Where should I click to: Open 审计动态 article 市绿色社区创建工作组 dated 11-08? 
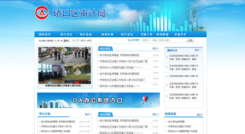pos(124,61)
